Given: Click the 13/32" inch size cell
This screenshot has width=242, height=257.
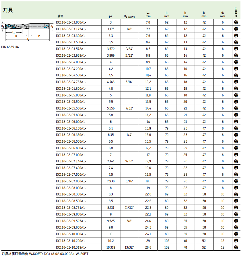Looking at the screenshot, I should [129, 247].
